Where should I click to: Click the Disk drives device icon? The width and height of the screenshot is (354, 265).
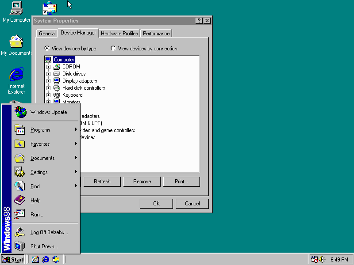[x=57, y=74]
